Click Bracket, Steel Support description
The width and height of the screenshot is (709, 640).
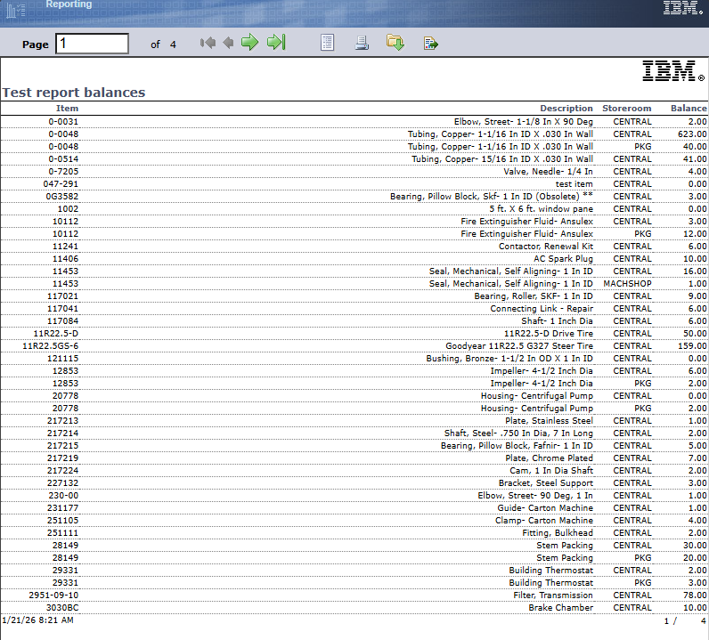click(x=546, y=482)
